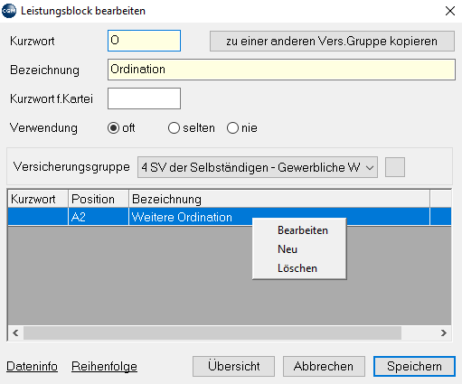Close the Leistungsblock bearbeiten dialog
This screenshot has width=462, height=384.
(450, 11)
